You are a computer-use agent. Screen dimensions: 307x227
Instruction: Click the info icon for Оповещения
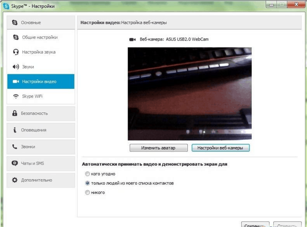[x=15, y=130]
